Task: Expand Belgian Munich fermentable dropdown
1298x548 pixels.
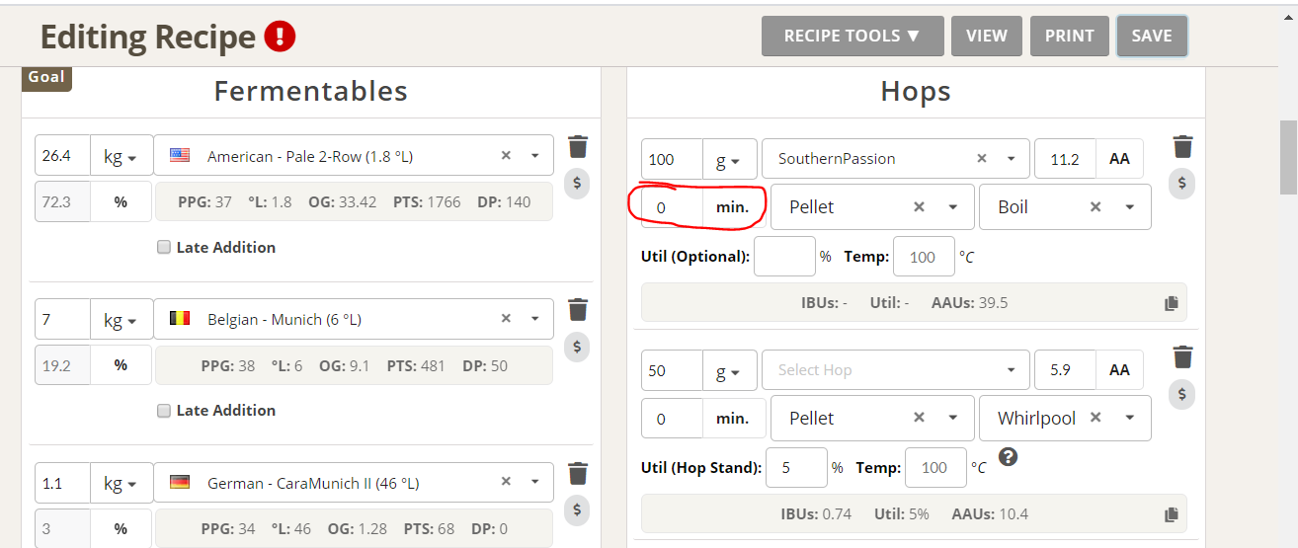Action: click(535, 319)
